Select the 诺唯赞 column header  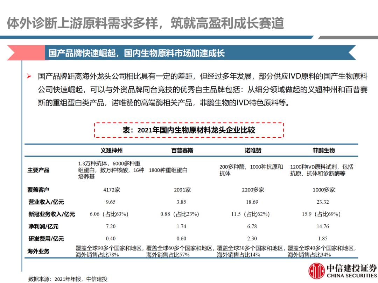(253, 151)
